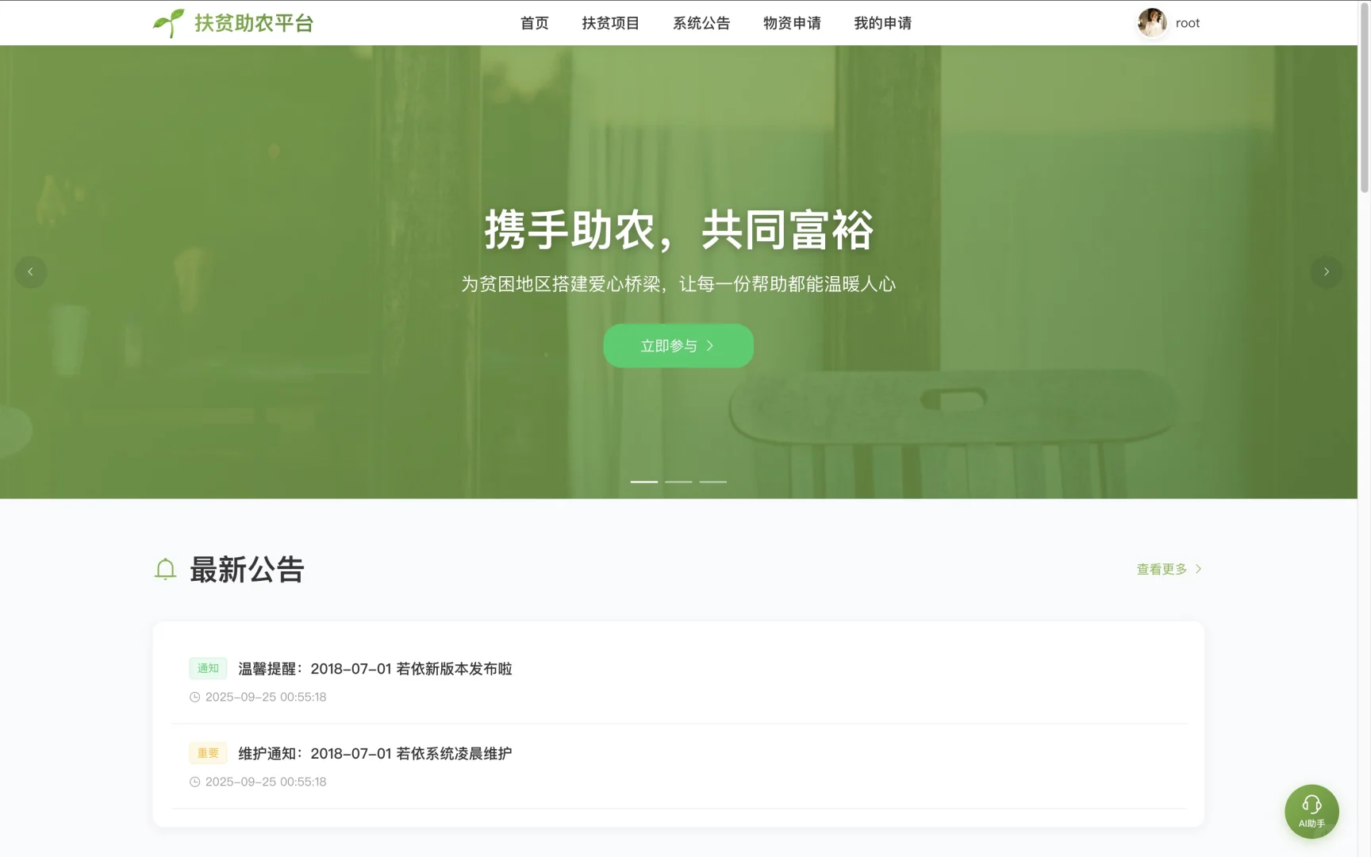Select the 通知 tag on the first announcement
Image resolution: width=1371 pixels, height=857 pixels.
click(208, 668)
